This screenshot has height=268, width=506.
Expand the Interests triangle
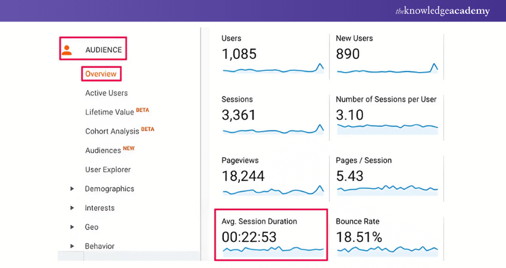[x=72, y=208]
